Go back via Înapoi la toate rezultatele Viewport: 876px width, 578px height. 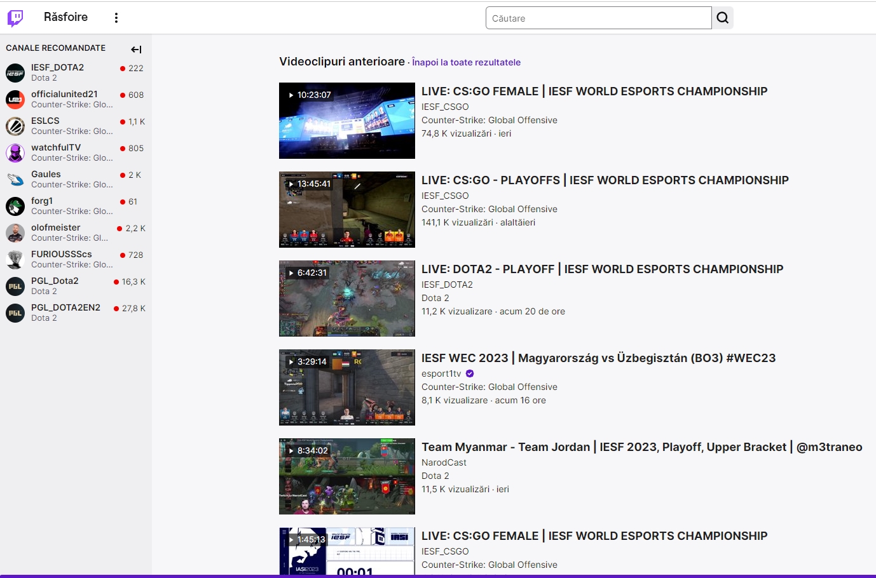tap(467, 62)
